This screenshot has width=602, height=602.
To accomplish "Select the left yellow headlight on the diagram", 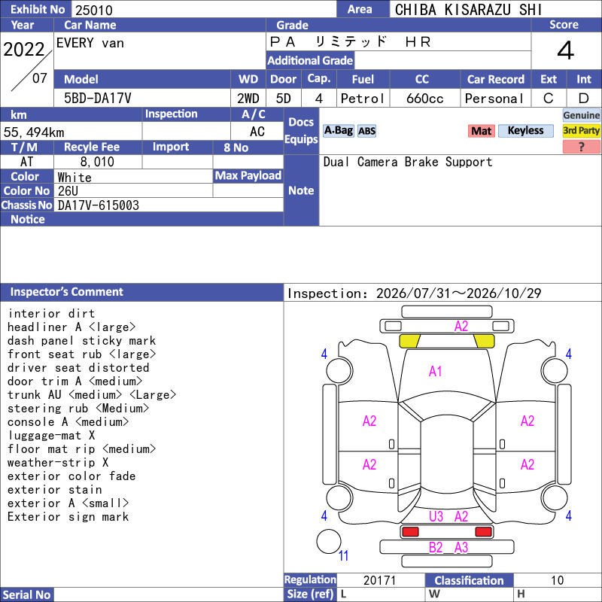I will 409,341.
